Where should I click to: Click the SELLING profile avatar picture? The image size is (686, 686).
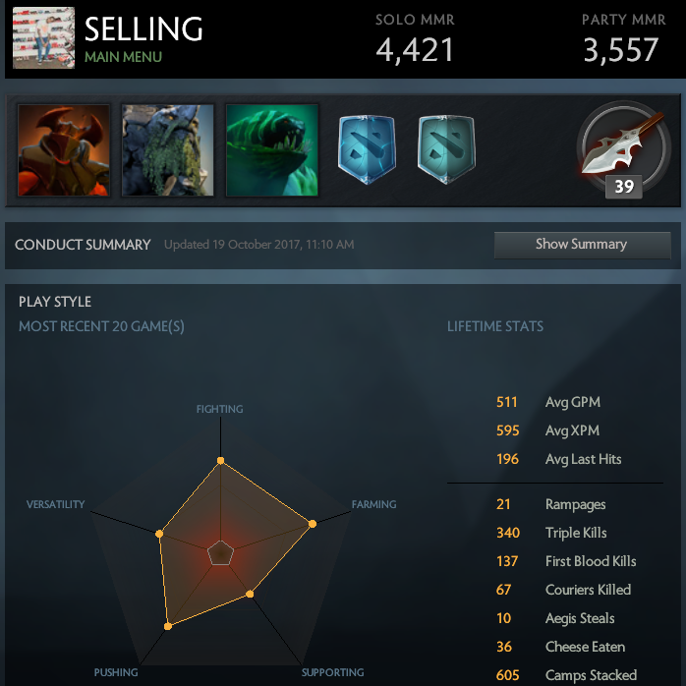click(x=43, y=37)
